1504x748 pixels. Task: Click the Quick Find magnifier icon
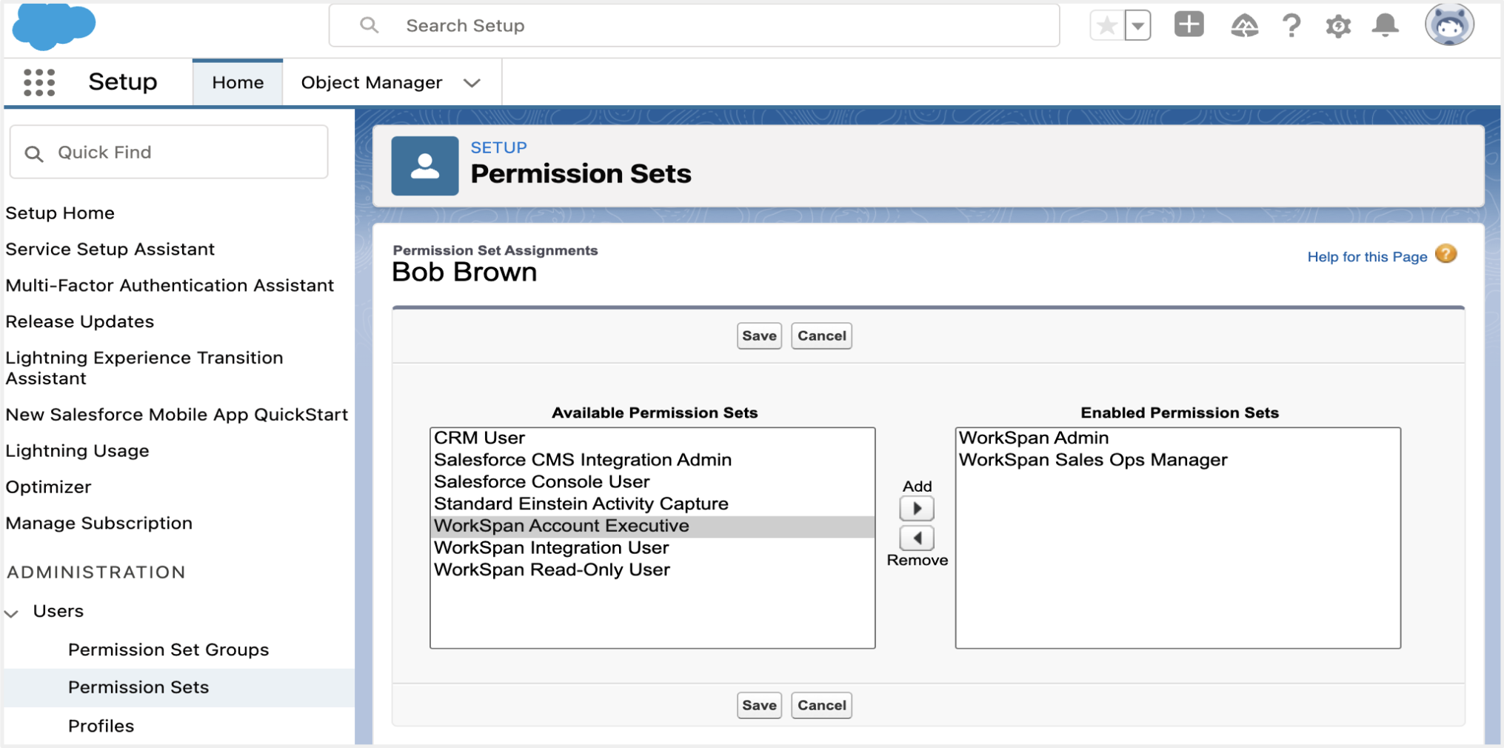pyautogui.click(x=34, y=153)
